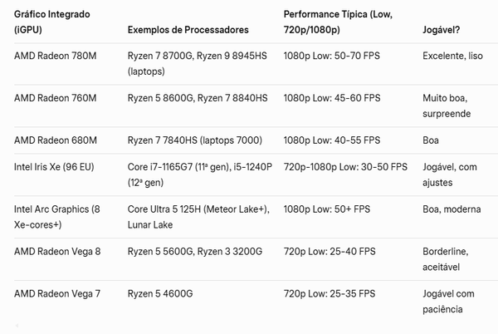Click the Ryzen 5 8600G processors cell

point(198,98)
